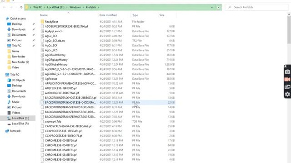Viewport: 291px width, 163px height.
Task: Click ADOBEIPCBROKER.EXE file icon
Action: [x=42, y=26]
